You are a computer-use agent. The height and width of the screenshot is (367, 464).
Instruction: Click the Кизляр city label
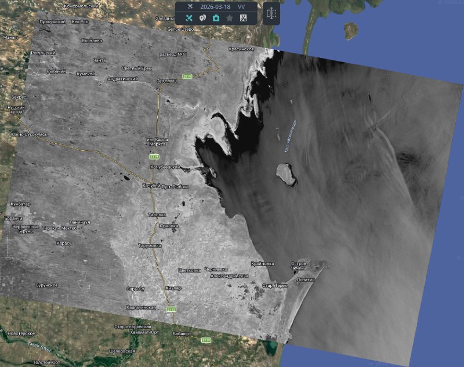[x=173, y=288]
